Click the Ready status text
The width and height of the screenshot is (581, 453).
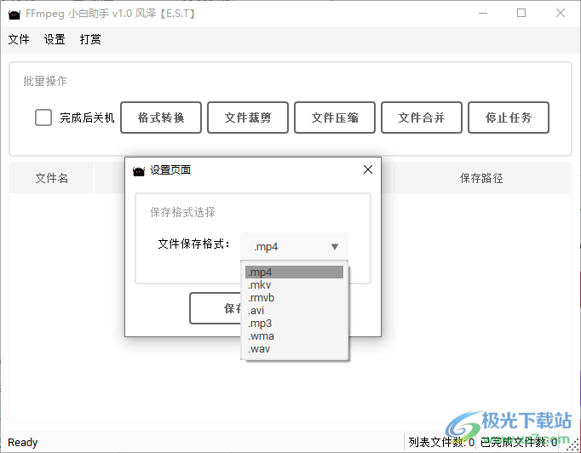(23, 442)
